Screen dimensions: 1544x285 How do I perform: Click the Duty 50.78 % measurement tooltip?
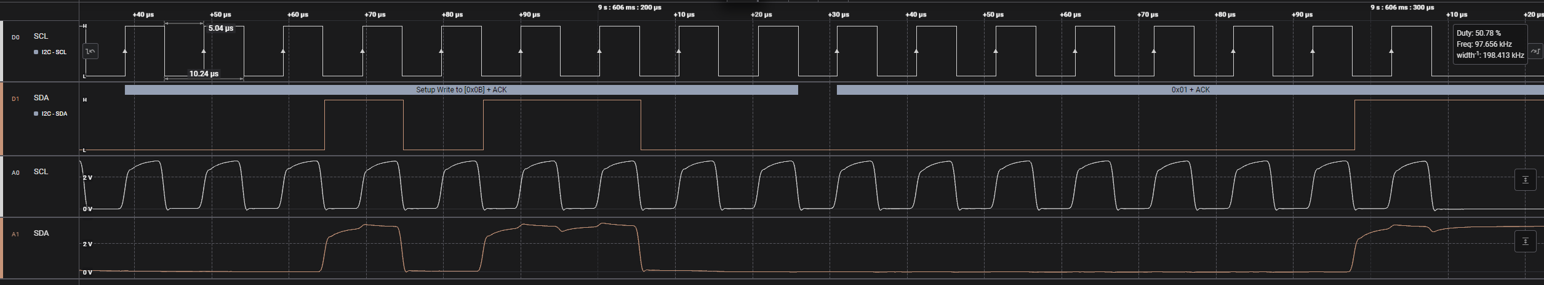[1490, 44]
